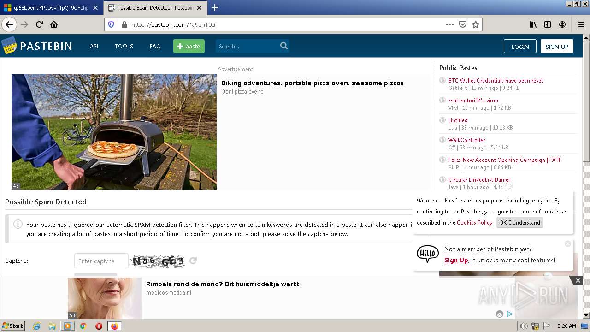The width and height of the screenshot is (590, 332).
Task: Open a new browser tab
Action: (x=215, y=7)
